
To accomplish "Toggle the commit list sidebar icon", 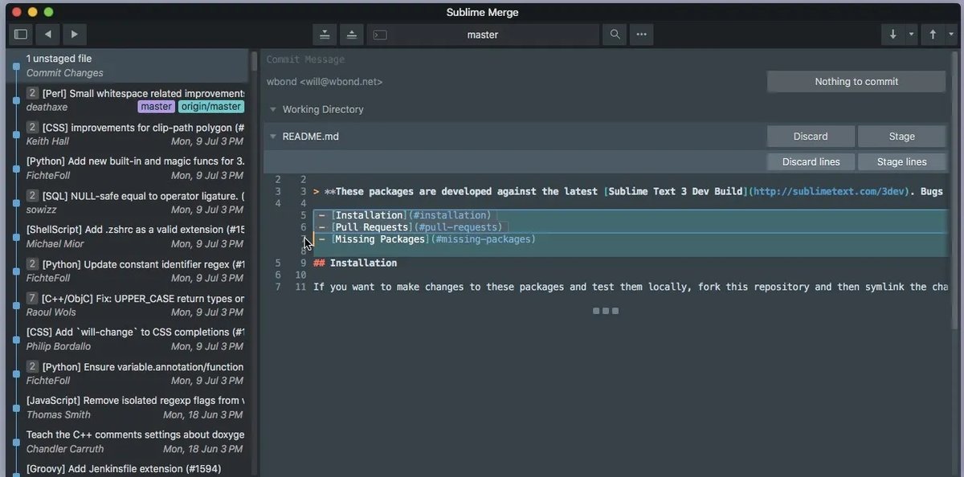I will coord(20,34).
